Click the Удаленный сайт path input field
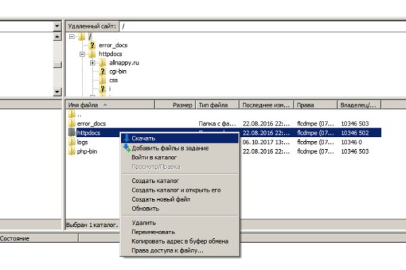The height and width of the screenshot is (270, 406). [x=257, y=26]
